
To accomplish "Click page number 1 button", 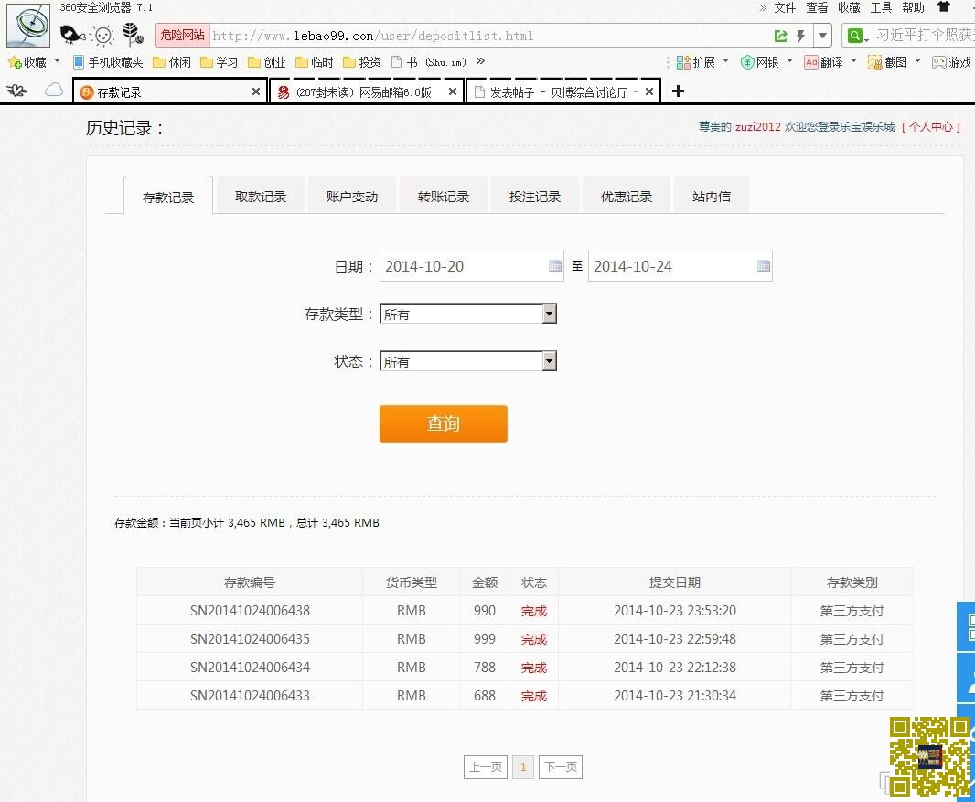I will tap(523, 766).
